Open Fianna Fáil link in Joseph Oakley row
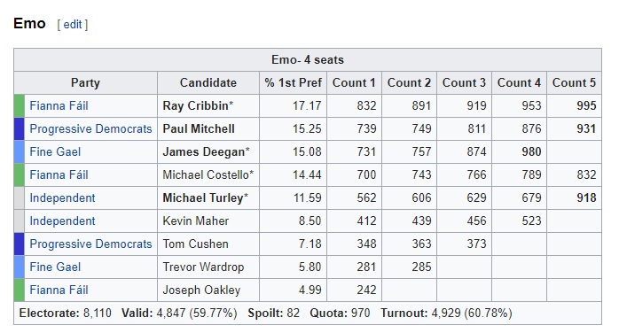Image resolution: width=619 pixels, height=333 pixels. (x=59, y=290)
